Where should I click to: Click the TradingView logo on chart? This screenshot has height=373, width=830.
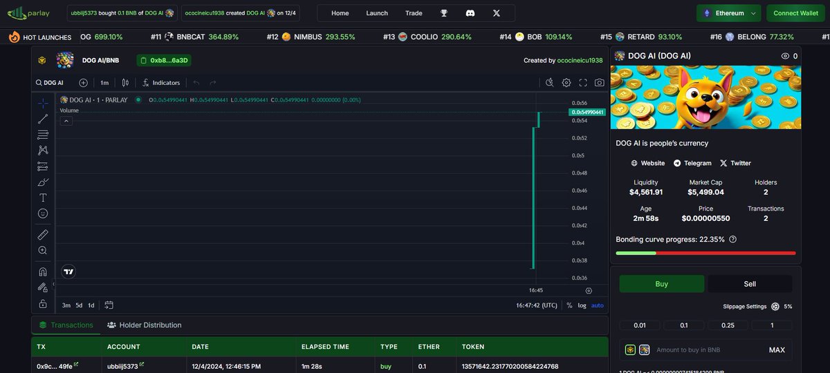(68, 271)
